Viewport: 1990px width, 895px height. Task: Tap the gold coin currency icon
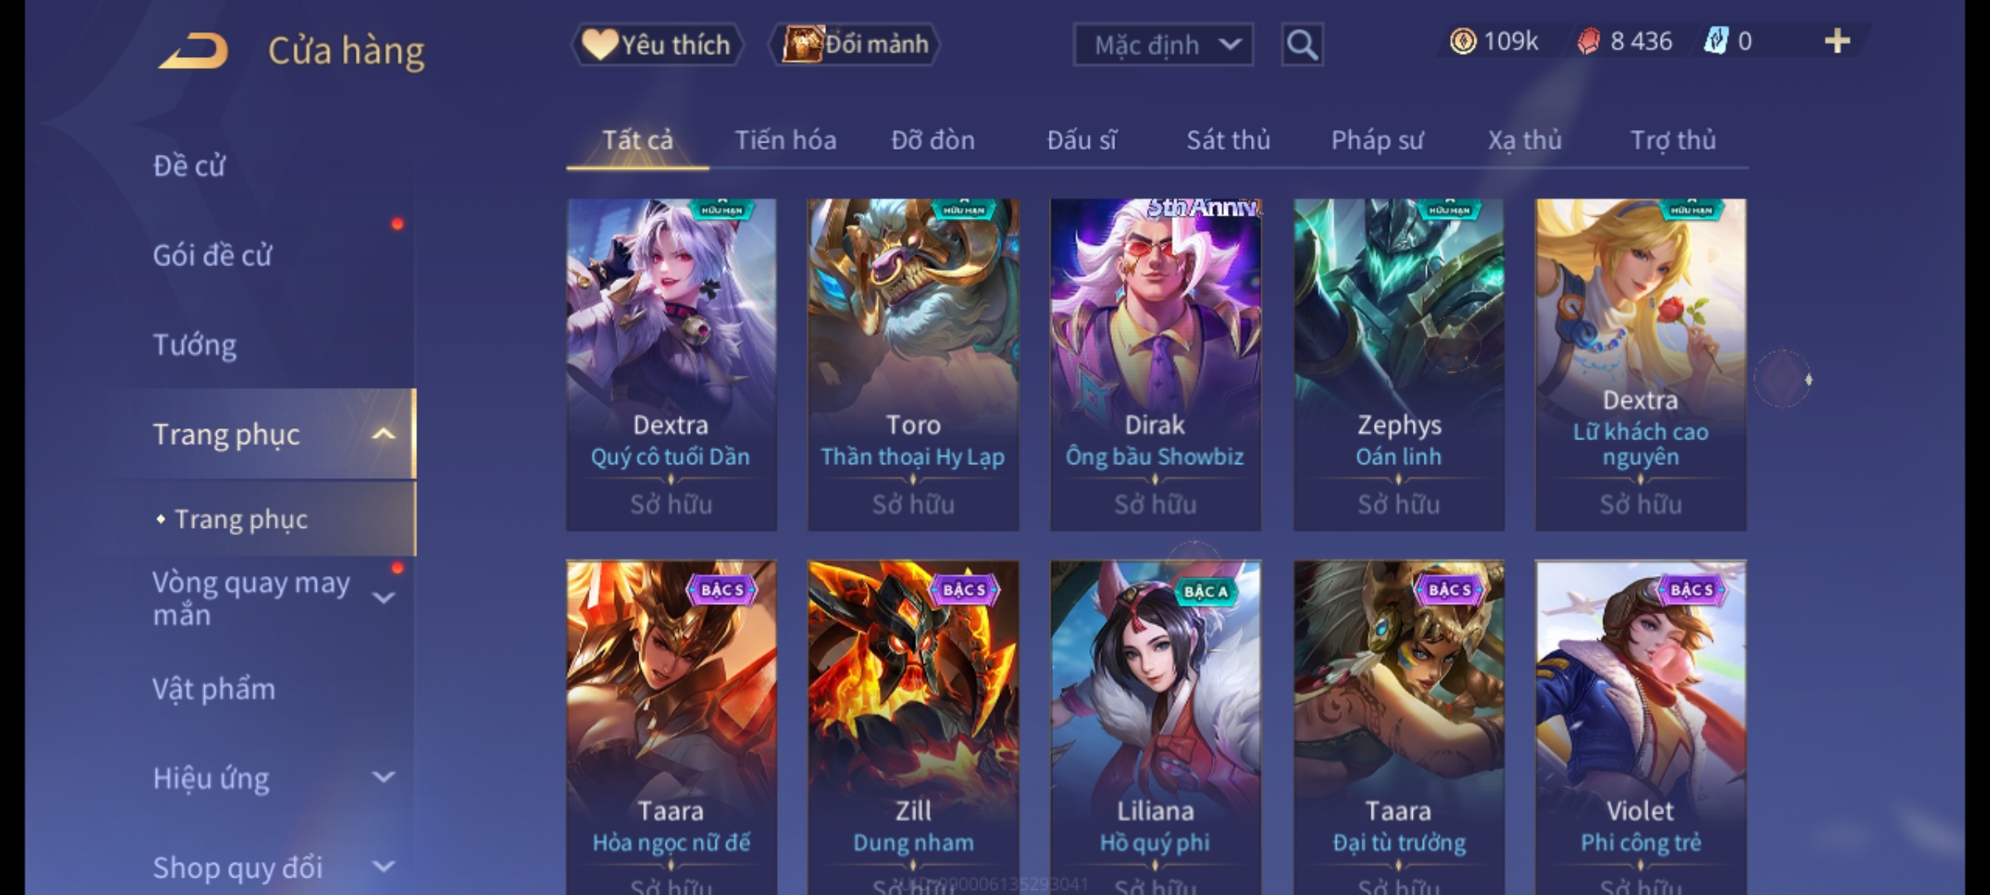click(x=1463, y=41)
